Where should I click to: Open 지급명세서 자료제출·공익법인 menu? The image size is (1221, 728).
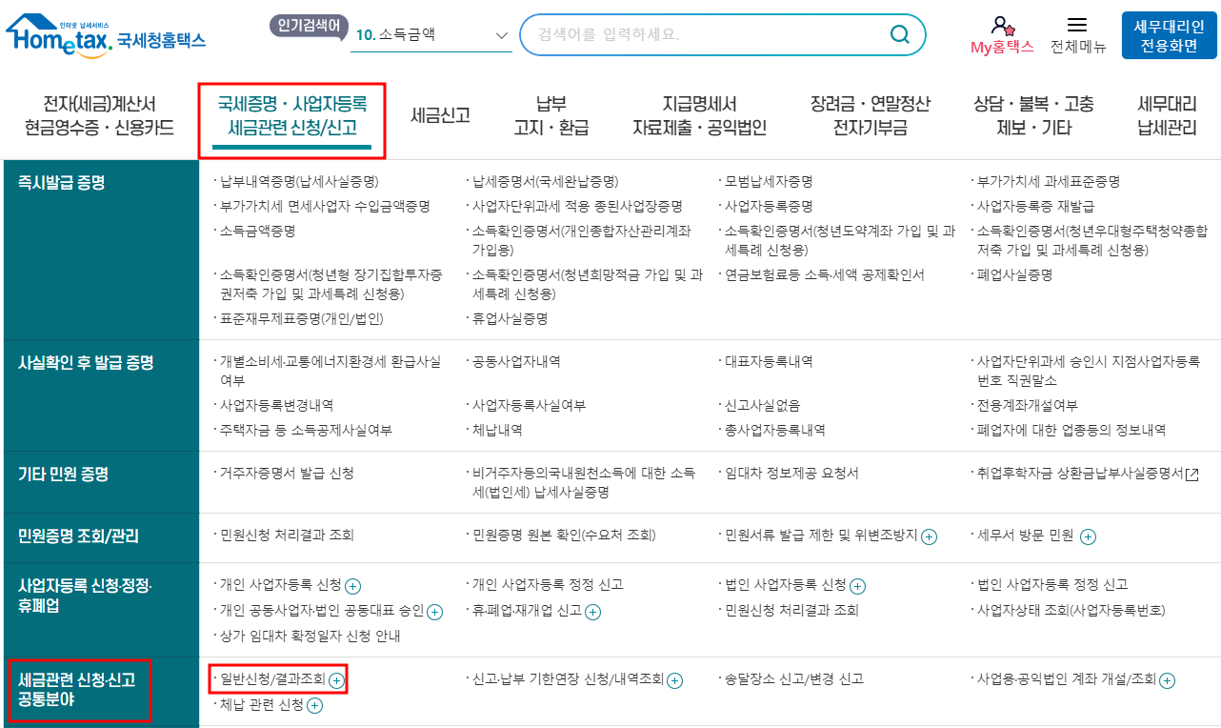pyautogui.click(x=699, y=116)
